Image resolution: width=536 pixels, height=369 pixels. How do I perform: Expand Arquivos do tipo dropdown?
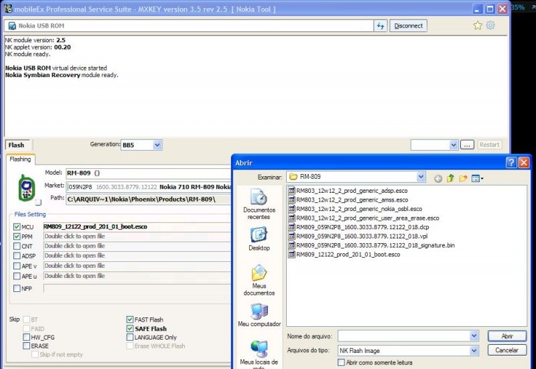tap(474, 350)
